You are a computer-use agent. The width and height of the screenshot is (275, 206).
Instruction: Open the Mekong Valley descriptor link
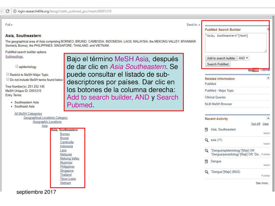coord(70,158)
